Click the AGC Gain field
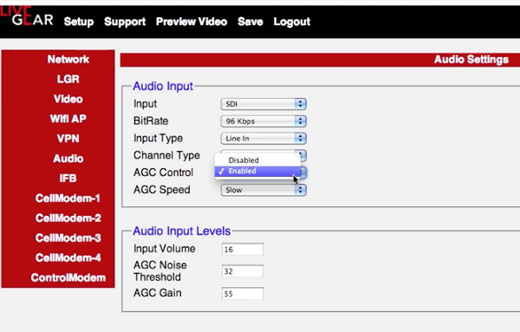This screenshot has height=332, width=520. 243,294
